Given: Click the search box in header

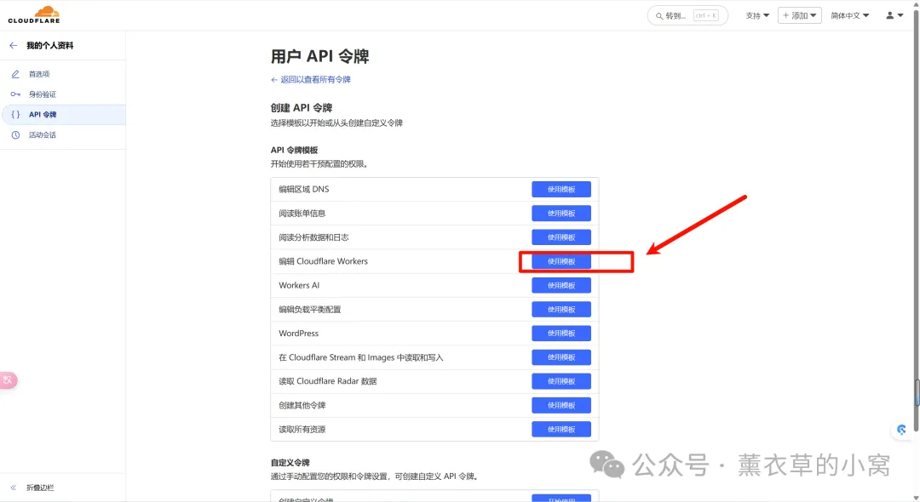Looking at the screenshot, I should point(687,15).
